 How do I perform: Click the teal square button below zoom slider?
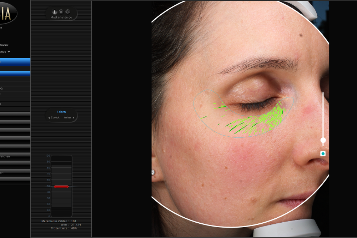point(323,154)
